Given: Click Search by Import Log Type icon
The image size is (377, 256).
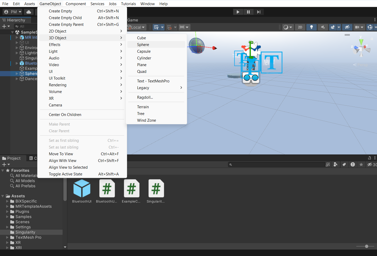Looking at the screenshot, I should 353,165.
